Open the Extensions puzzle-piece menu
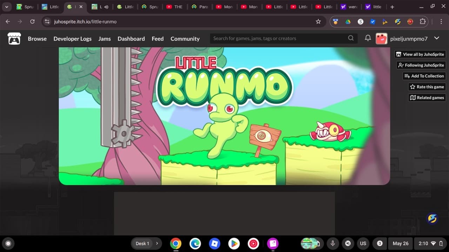The height and width of the screenshot is (252, 449). pyautogui.click(x=423, y=21)
